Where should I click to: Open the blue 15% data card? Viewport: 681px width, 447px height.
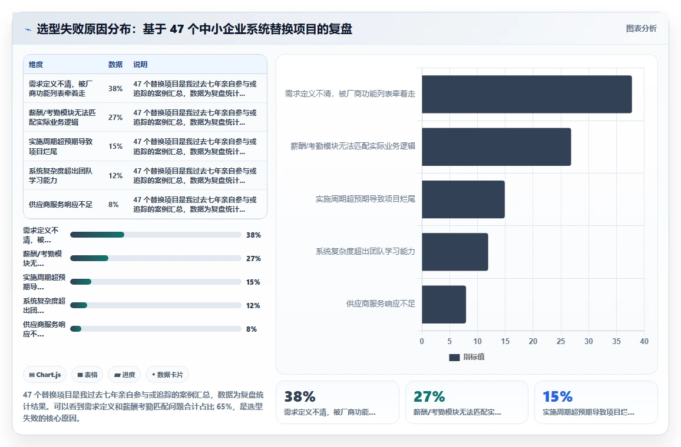[x=596, y=402]
